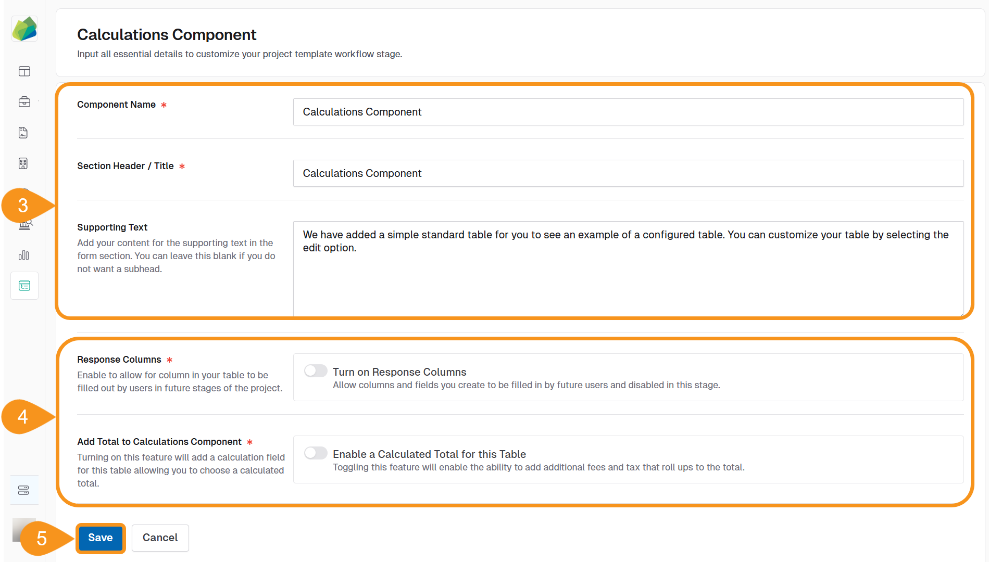Enable a Calculated Total for this Table
This screenshot has width=989, height=562.
coord(315,453)
